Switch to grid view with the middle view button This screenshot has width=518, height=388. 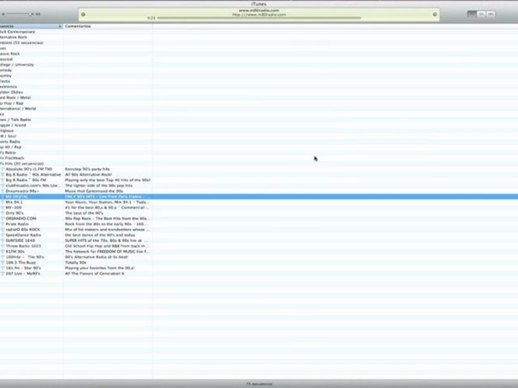[x=481, y=14]
